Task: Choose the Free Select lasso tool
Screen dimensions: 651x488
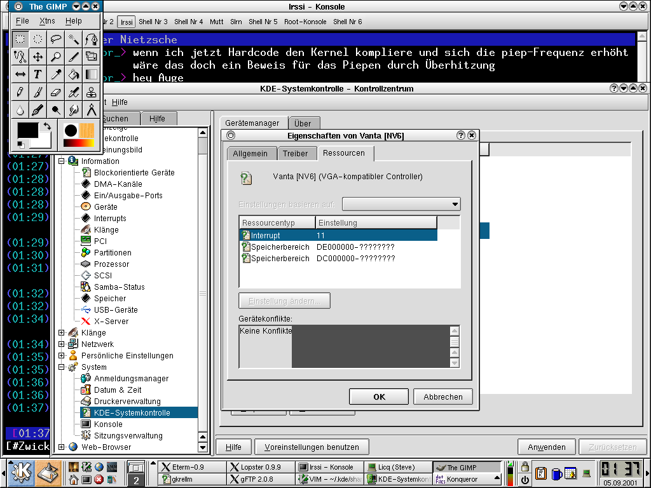Action: [x=56, y=39]
